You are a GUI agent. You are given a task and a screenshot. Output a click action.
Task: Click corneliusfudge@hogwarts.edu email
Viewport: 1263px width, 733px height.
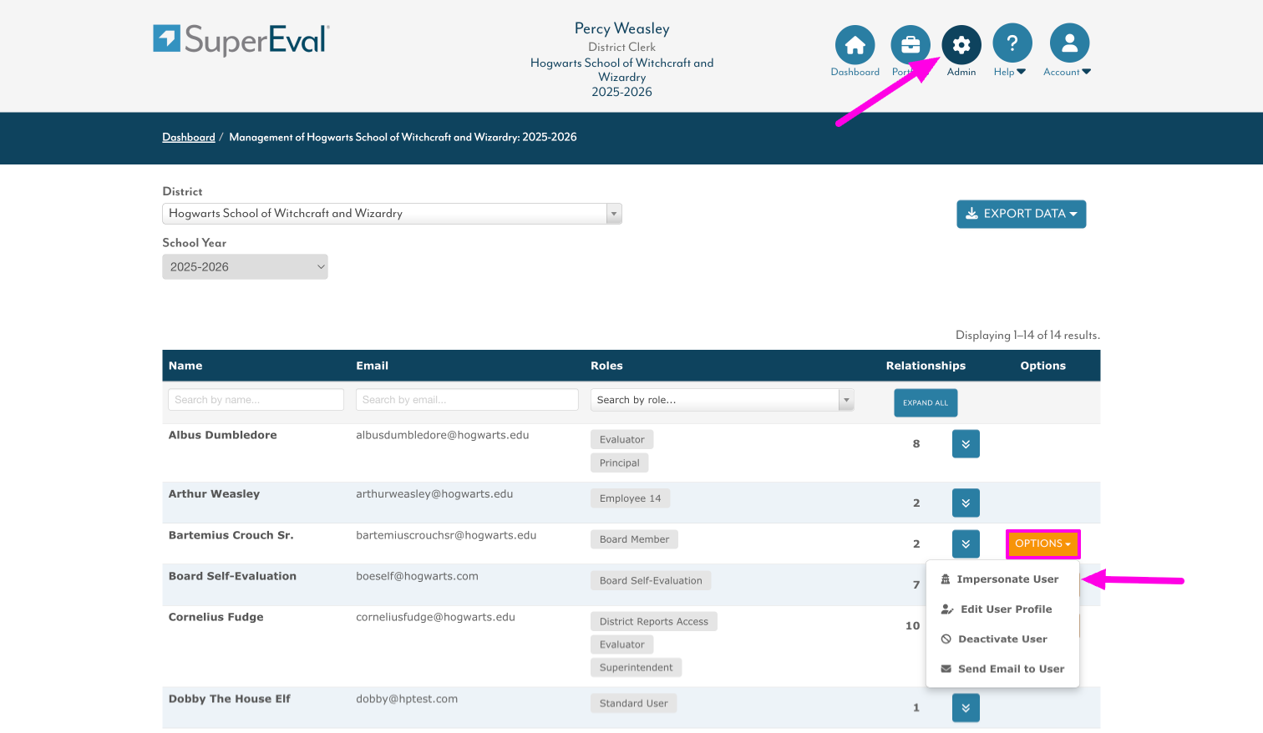(x=435, y=617)
